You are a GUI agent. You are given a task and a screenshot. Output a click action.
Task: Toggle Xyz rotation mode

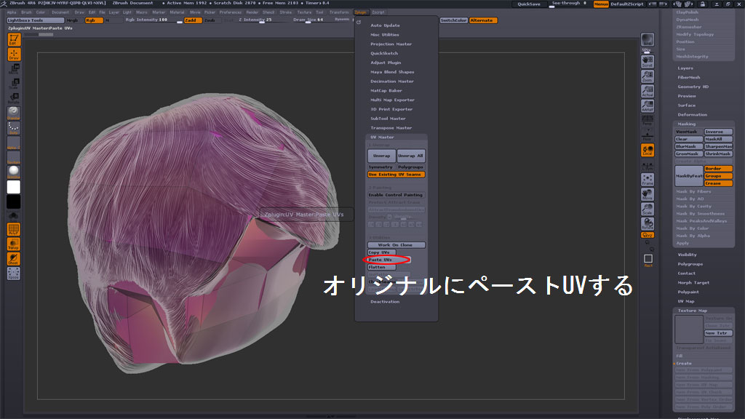(647, 235)
